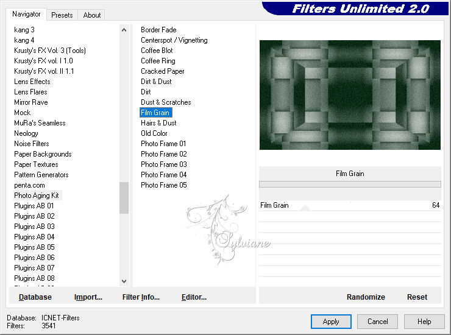This screenshot has width=451, height=335.
Task: Click the category list scroll down arrow
Action: (124, 281)
